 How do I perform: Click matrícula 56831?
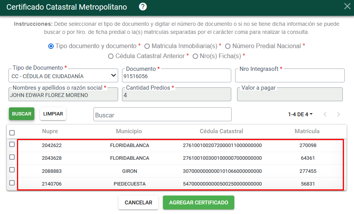point(308,184)
